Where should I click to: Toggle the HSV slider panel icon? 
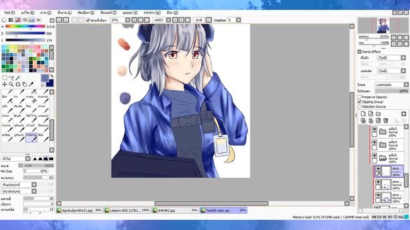point(18,20)
